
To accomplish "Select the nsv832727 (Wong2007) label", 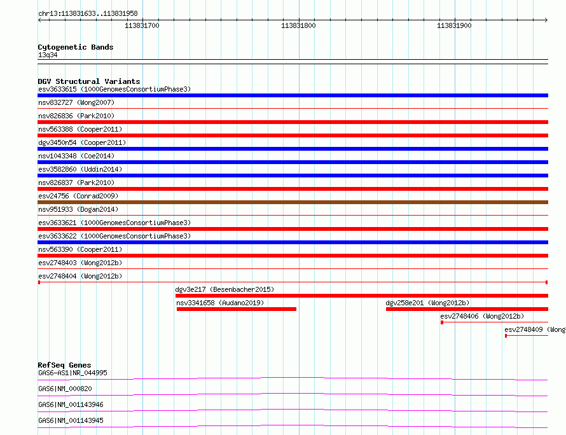I will tap(76, 102).
